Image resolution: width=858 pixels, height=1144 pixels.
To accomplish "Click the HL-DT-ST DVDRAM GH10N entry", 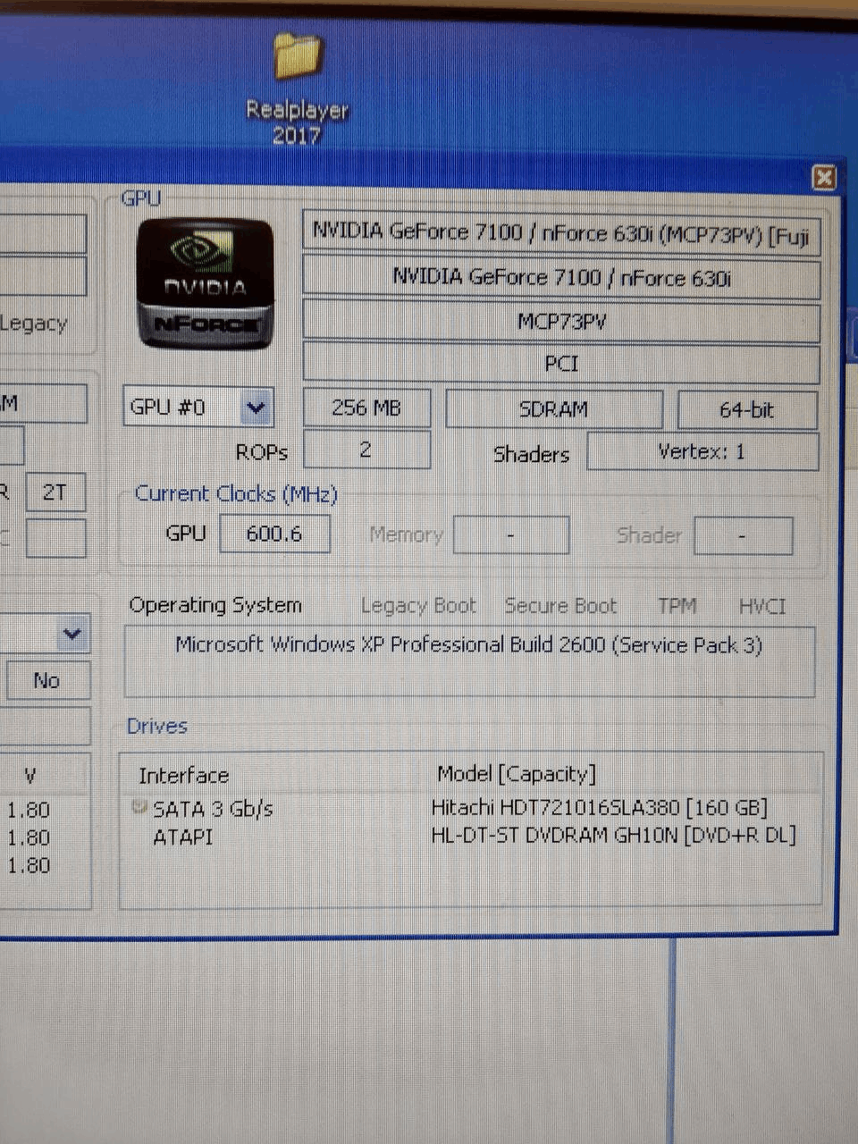I will point(613,836).
